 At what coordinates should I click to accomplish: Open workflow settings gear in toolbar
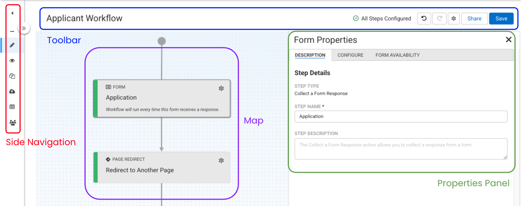point(453,18)
